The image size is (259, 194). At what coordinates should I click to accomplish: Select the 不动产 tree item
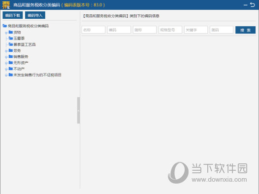click(x=19, y=69)
